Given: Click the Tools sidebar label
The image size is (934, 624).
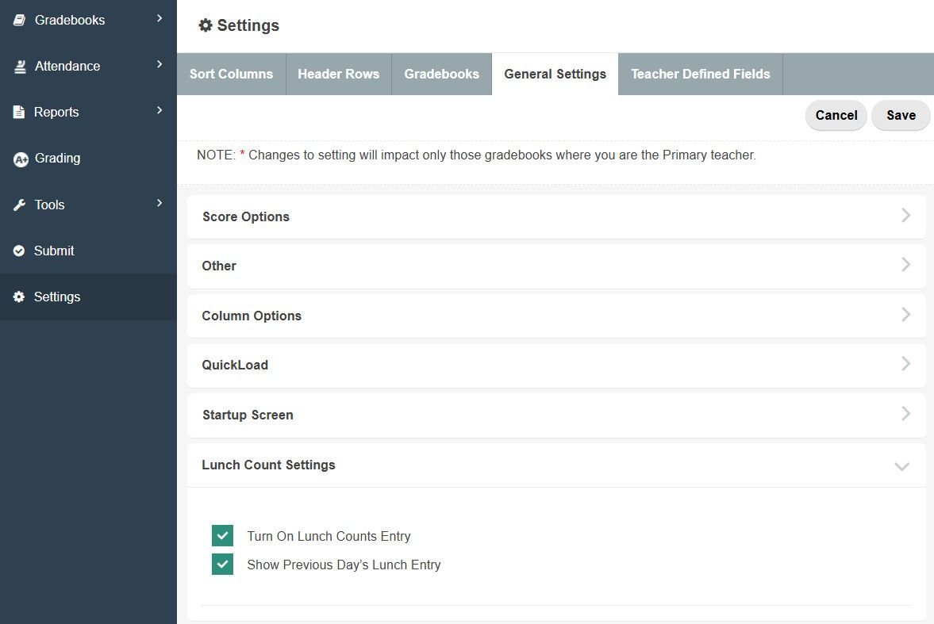Looking at the screenshot, I should coord(49,205).
